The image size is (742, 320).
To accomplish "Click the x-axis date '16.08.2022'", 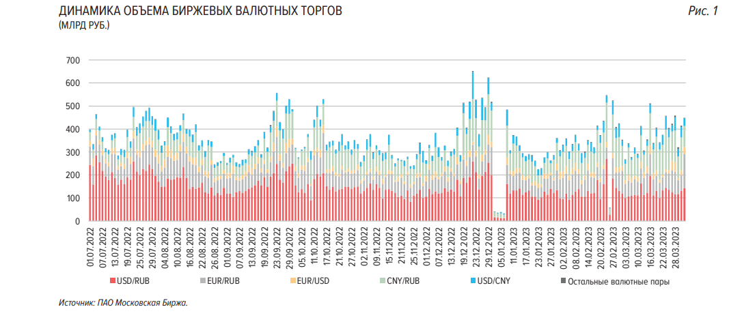I will pyautogui.click(x=189, y=249).
